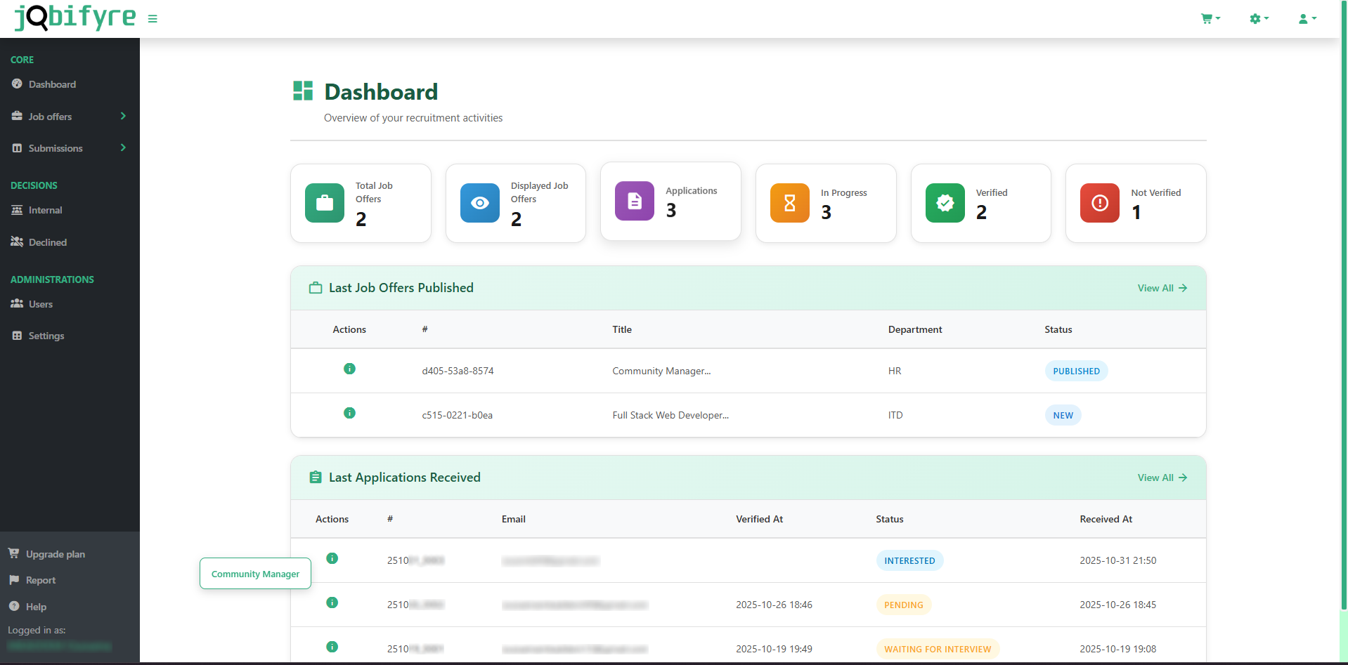Image resolution: width=1348 pixels, height=665 pixels.
Task: Click the info icon next to Community Manager offer
Action: tap(349, 369)
